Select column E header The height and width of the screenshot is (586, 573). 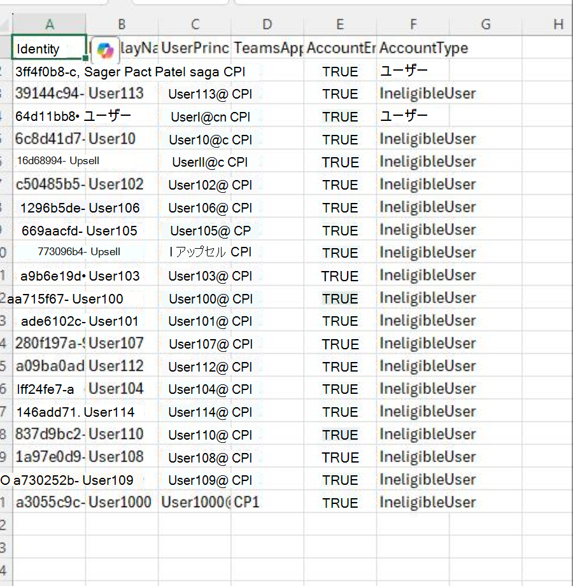tap(340, 24)
